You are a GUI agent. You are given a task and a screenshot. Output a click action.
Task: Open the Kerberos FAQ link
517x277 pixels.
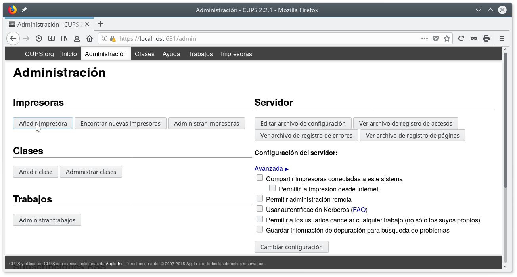coord(359,210)
